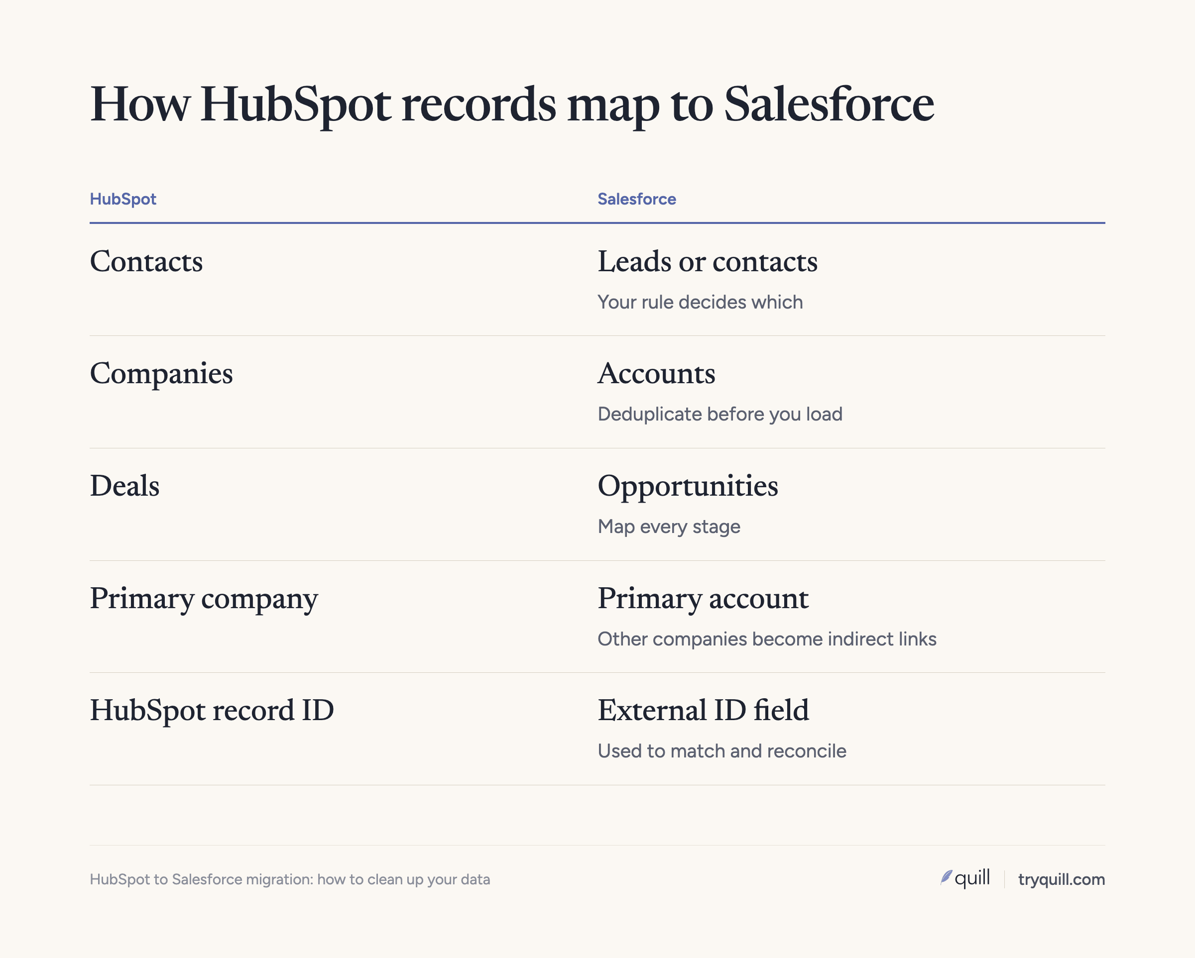Open the tryquill.com link
Viewport: 1195px width, 958px height.
coord(1062,879)
